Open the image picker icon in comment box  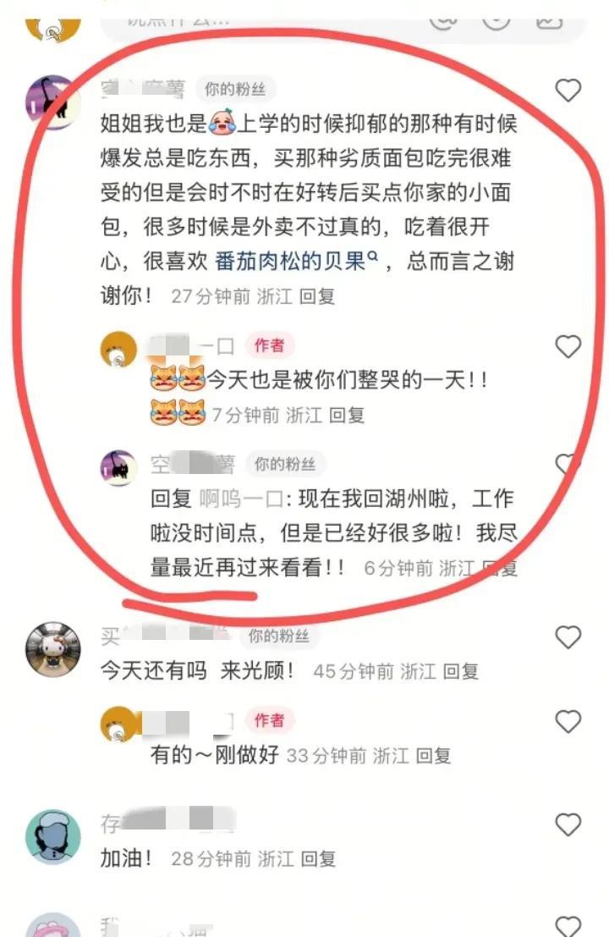[549, 21]
